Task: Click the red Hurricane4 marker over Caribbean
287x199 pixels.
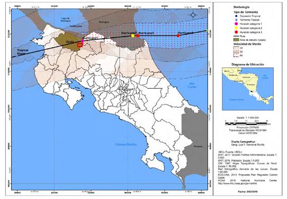Action: click(178, 36)
